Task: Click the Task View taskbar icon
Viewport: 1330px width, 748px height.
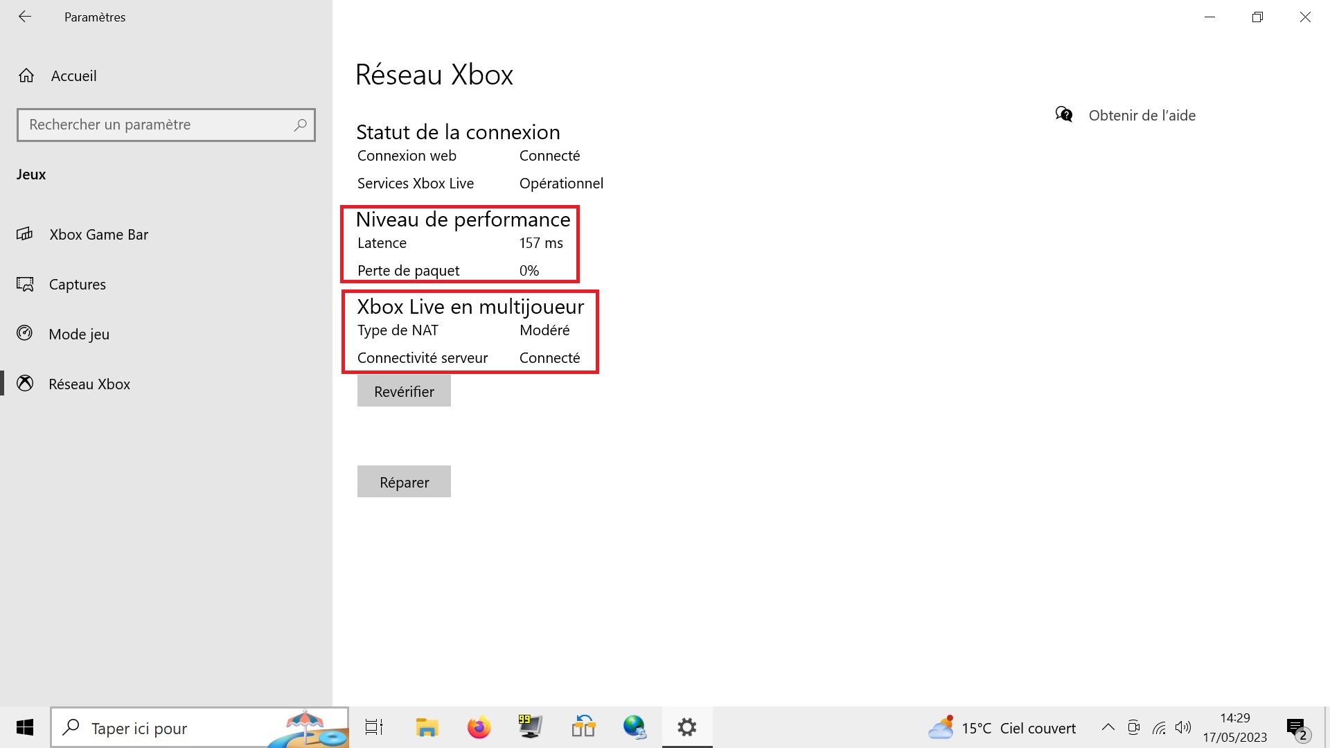Action: point(373,727)
